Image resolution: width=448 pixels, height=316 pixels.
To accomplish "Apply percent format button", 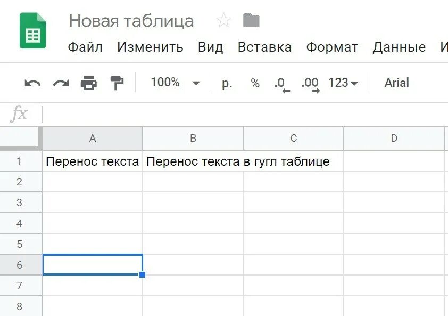I will [x=255, y=83].
